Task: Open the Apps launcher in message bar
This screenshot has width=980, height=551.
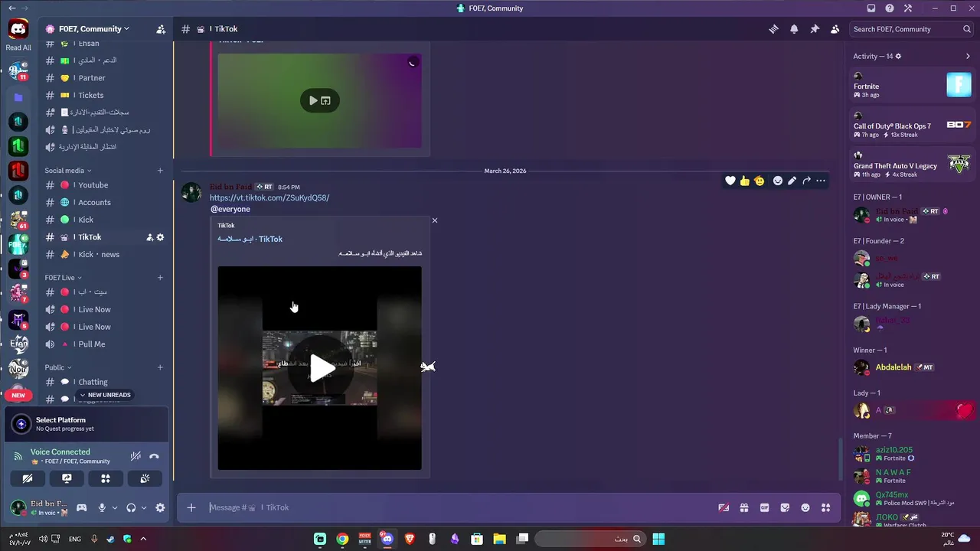Action: coord(825,507)
